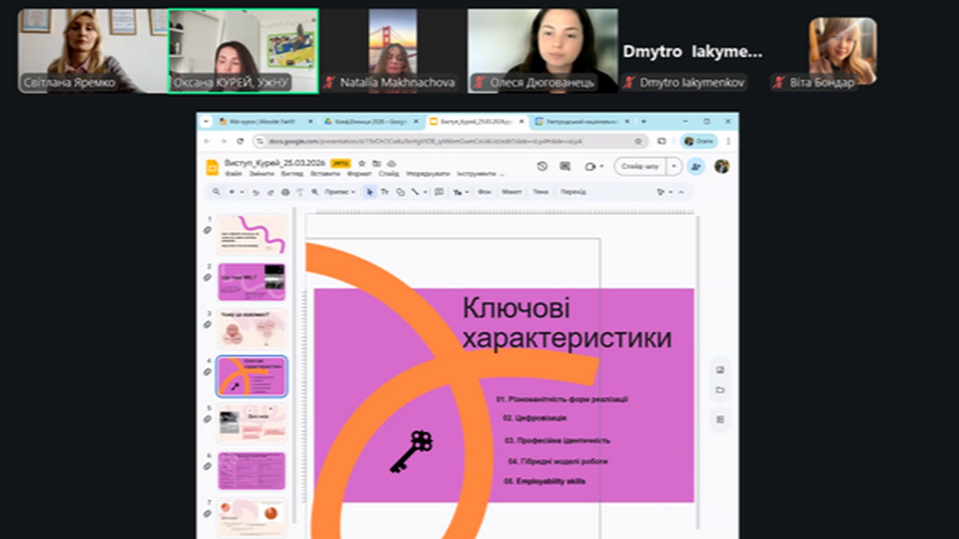Image resolution: width=959 pixels, height=539 pixels.
Task: Bookmark page with address bar star
Action: coord(638,142)
